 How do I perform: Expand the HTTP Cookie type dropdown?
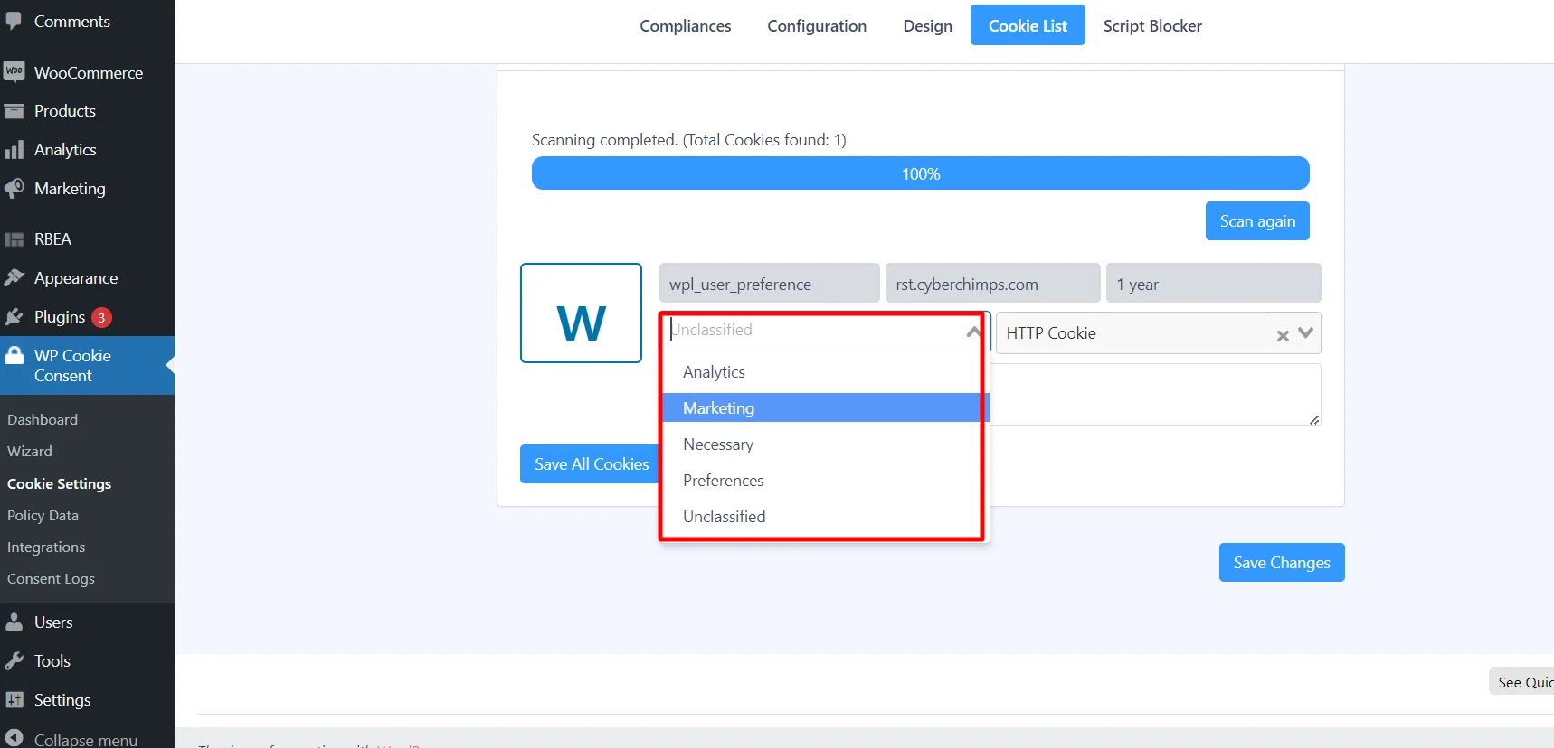(x=1305, y=333)
